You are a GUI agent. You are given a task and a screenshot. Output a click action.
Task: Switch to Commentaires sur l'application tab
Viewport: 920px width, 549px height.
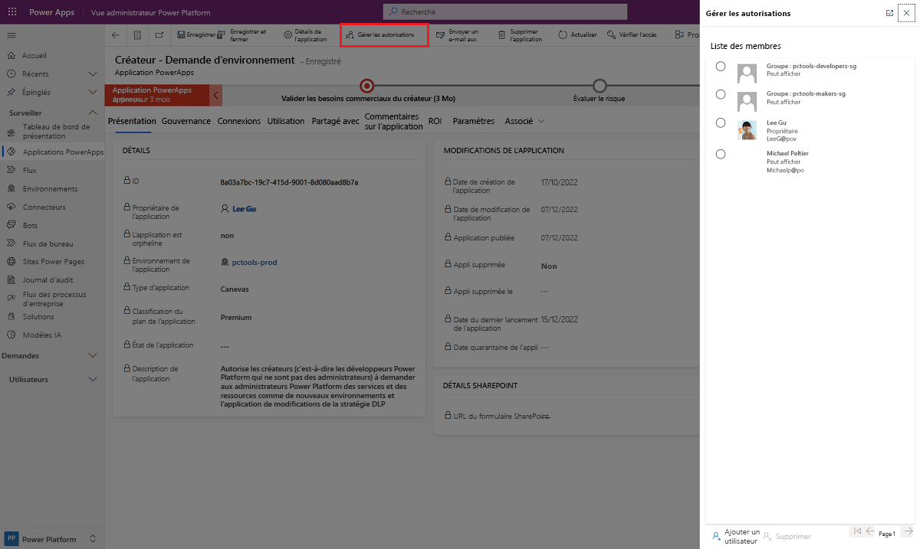click(393, 121)
